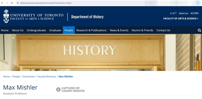This screenshot has width=202, height=99.
Task: Open the U of T link
Action: coord(173,13)
